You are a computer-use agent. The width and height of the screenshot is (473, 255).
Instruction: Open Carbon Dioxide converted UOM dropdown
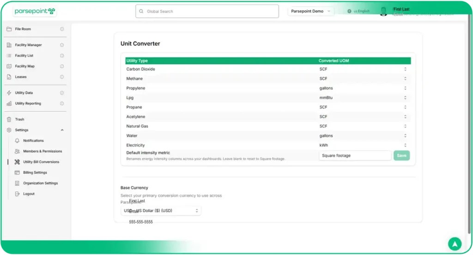click(363, 69)
